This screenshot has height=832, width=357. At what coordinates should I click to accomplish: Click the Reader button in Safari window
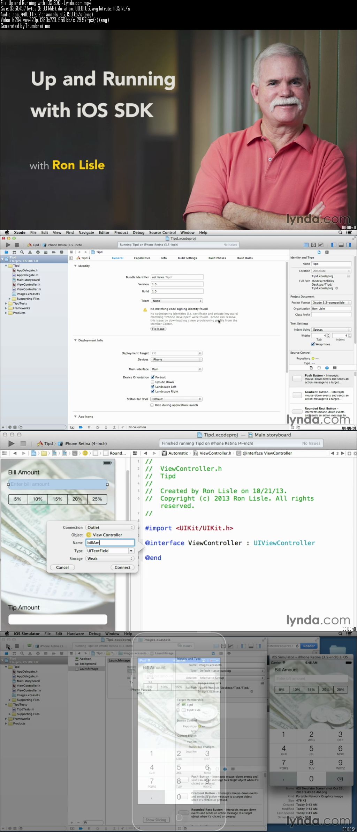click(x=309, y=646)
